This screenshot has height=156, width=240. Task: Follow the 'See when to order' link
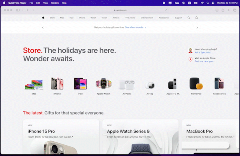click(x=135, y=28)
